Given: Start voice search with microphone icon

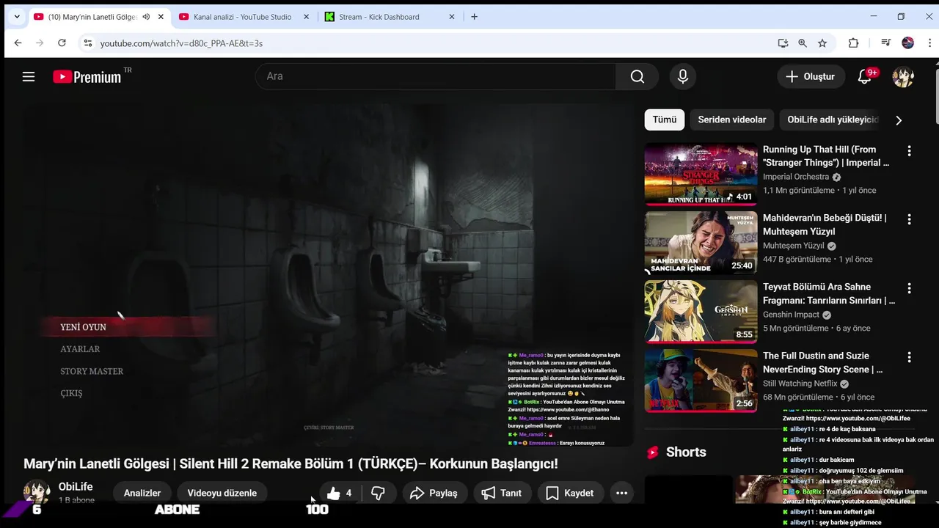Looking at the screenshot, I should pyautogui.click(x=683, y=76).
